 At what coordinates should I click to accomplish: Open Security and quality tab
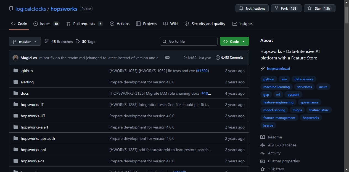(205, 24)
